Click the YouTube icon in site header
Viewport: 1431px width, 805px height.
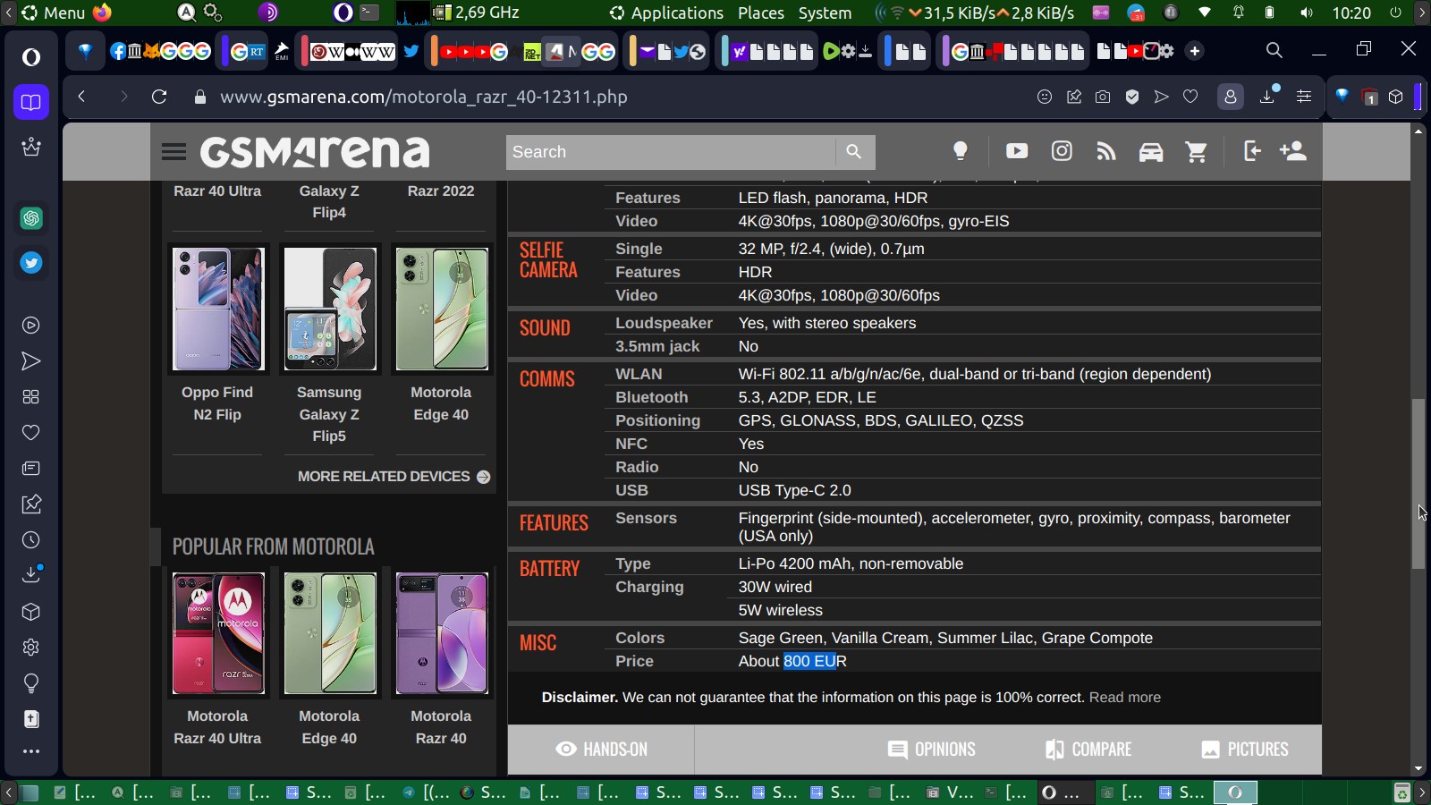[1016, 151]
